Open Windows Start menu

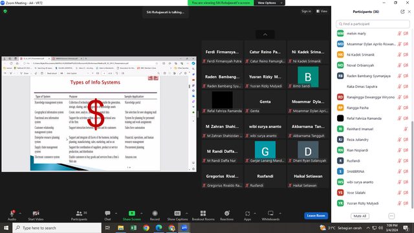(6, 228)
